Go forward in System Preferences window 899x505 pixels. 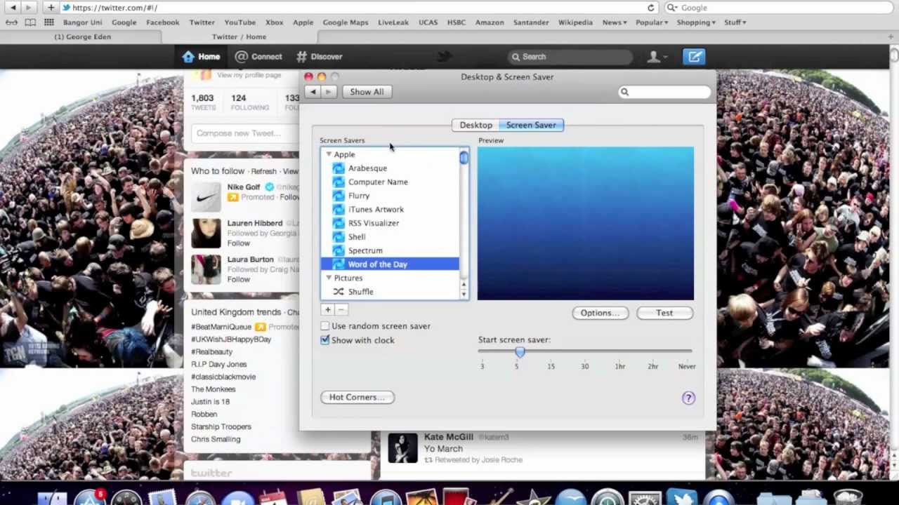point(329,92)
